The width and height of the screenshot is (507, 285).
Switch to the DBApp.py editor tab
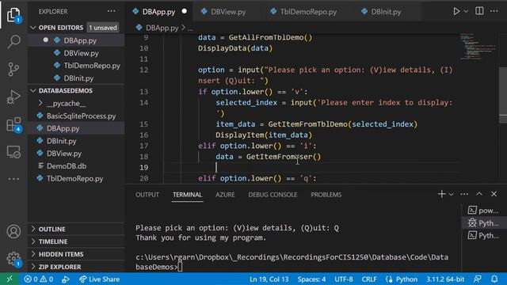pyautogui.click(x=158, y=12)
